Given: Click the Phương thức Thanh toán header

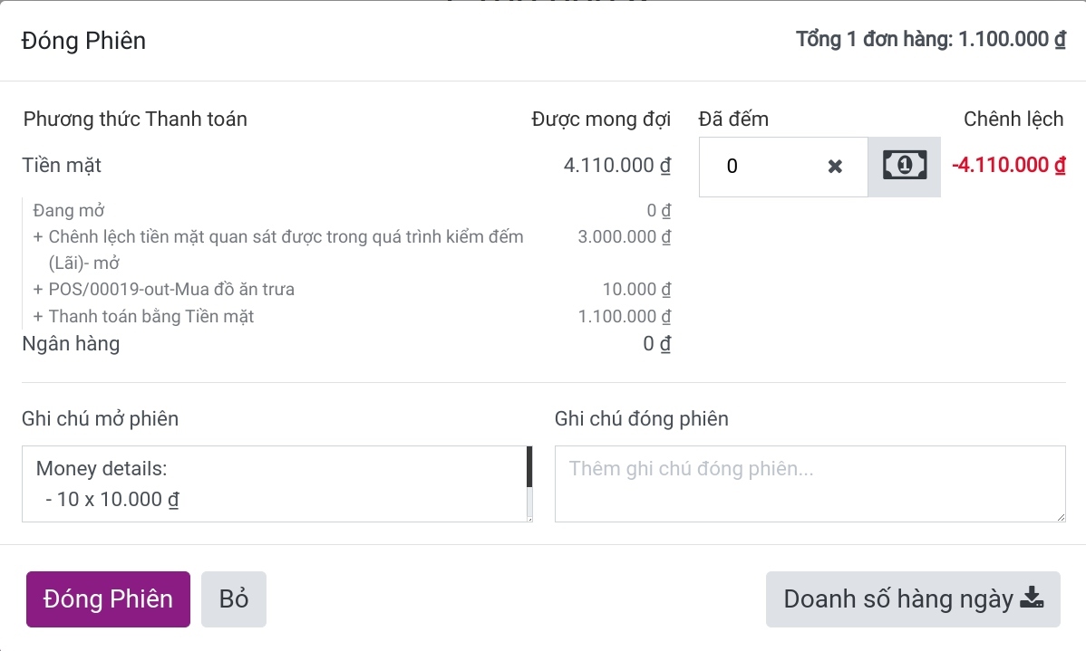Looking at the screenshot, I should 135,119.
